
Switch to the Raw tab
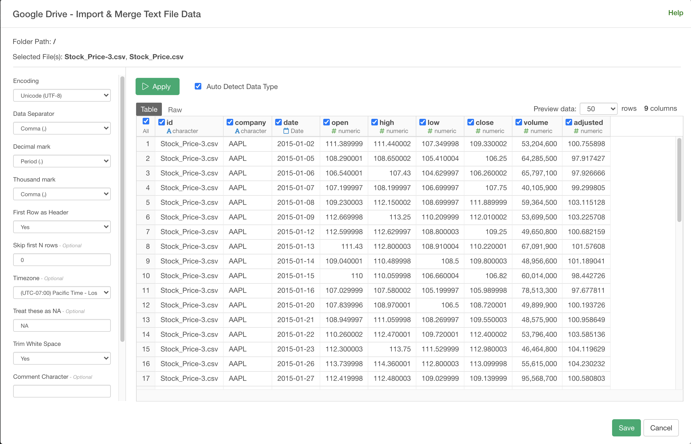tap(175, 110)
